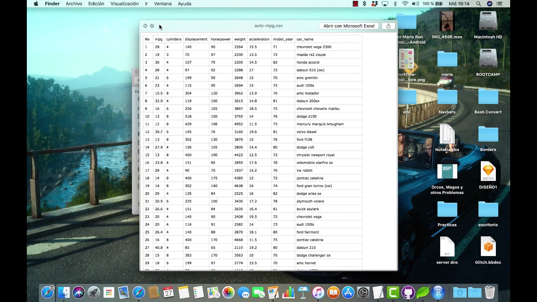537x302 pixels.
Task: Select Orcos, Magos y otros Problemas file
Action: coord(447,178)
